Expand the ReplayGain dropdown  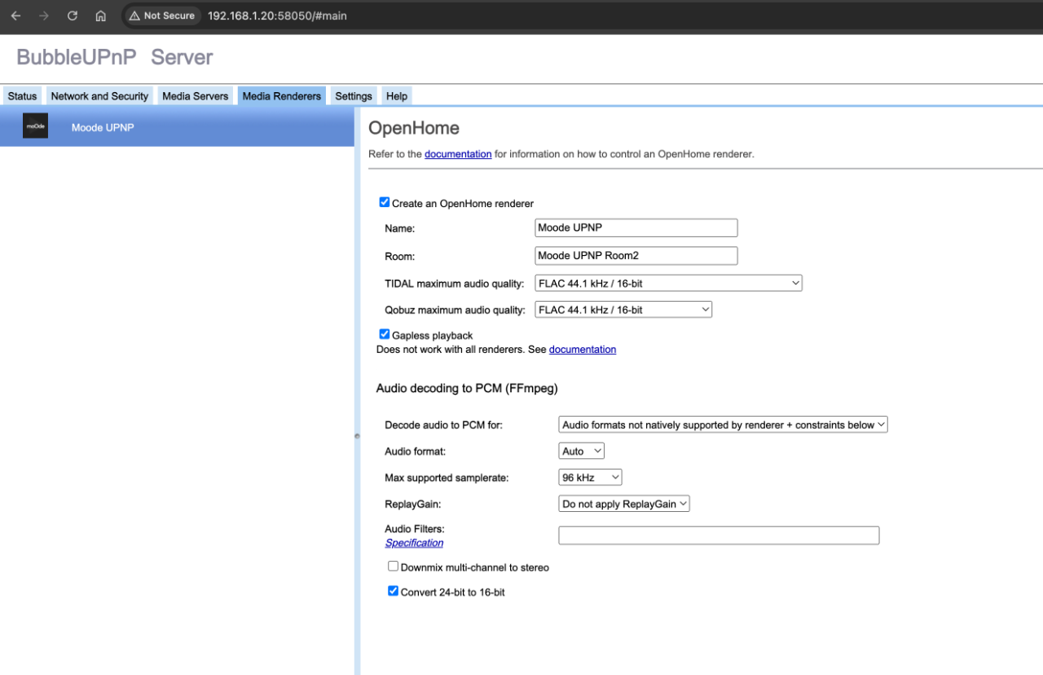click(x=624, y=504)
